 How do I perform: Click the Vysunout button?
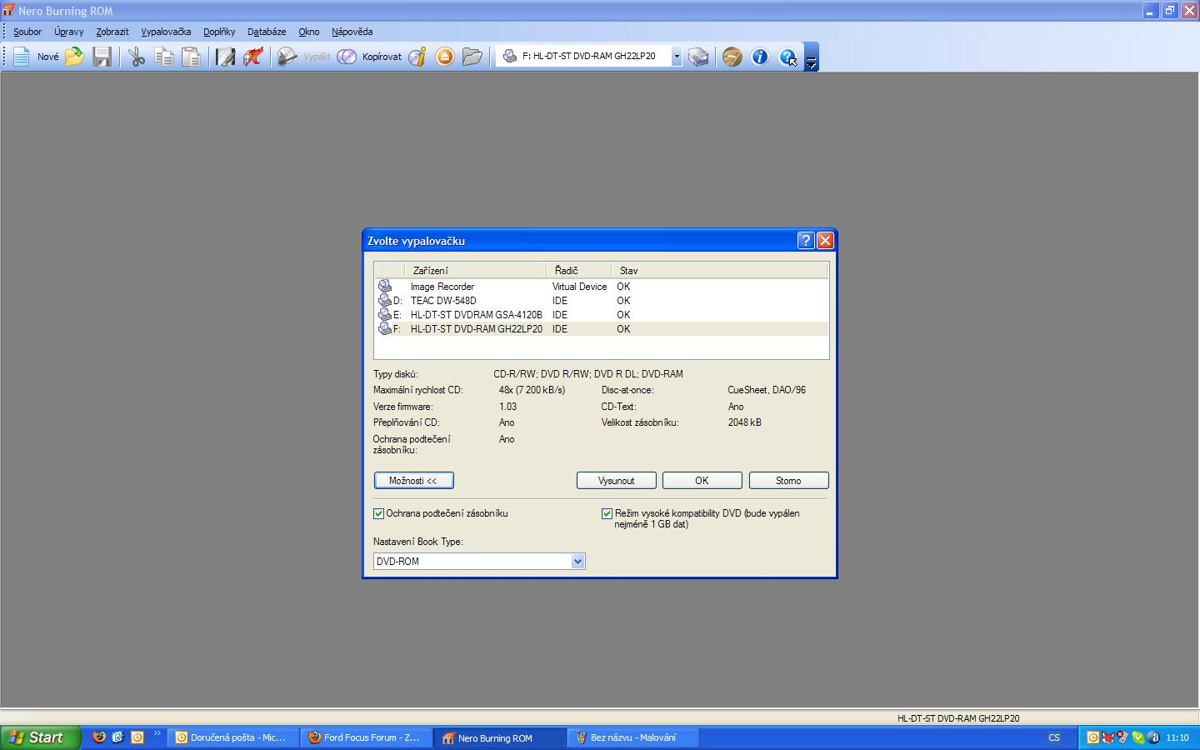click(x=616, y=481)
